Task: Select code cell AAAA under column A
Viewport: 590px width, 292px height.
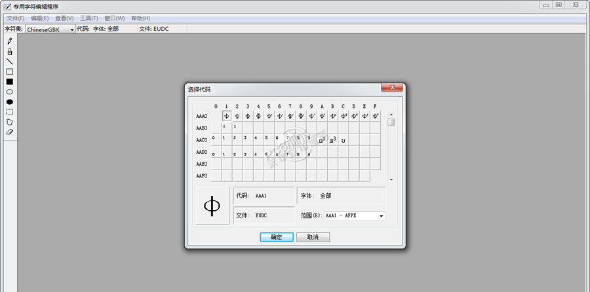Action: pos(322,117)
